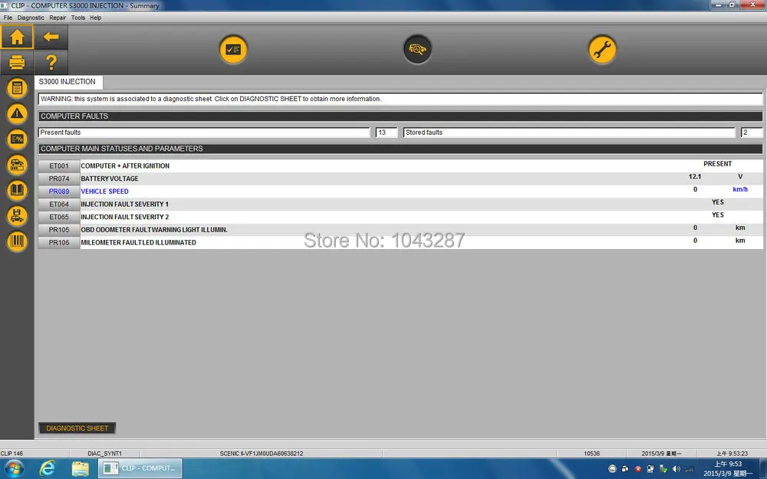Click the ET064 parameter button
Image resolution: width=767 pixels, height=479 pixels.
[x=59, y=204]
